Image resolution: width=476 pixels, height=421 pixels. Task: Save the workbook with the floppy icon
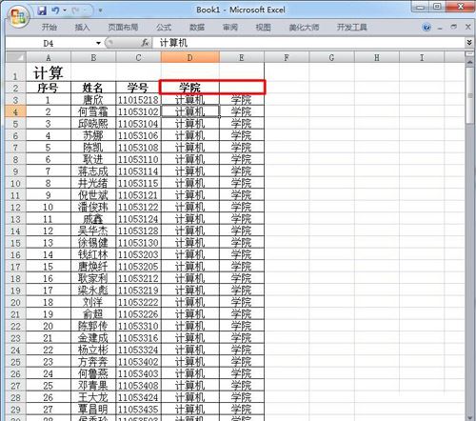tap(42, 10)
